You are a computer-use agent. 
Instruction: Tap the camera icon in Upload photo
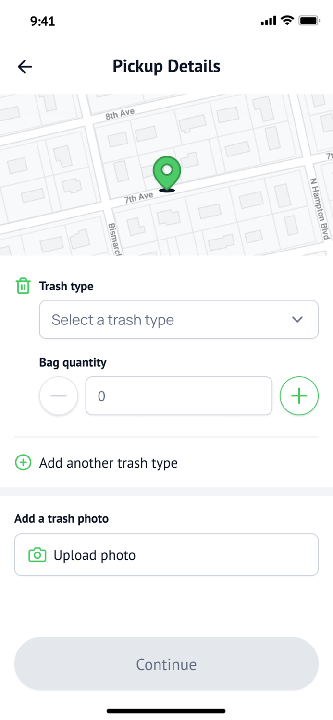point(37,554)
